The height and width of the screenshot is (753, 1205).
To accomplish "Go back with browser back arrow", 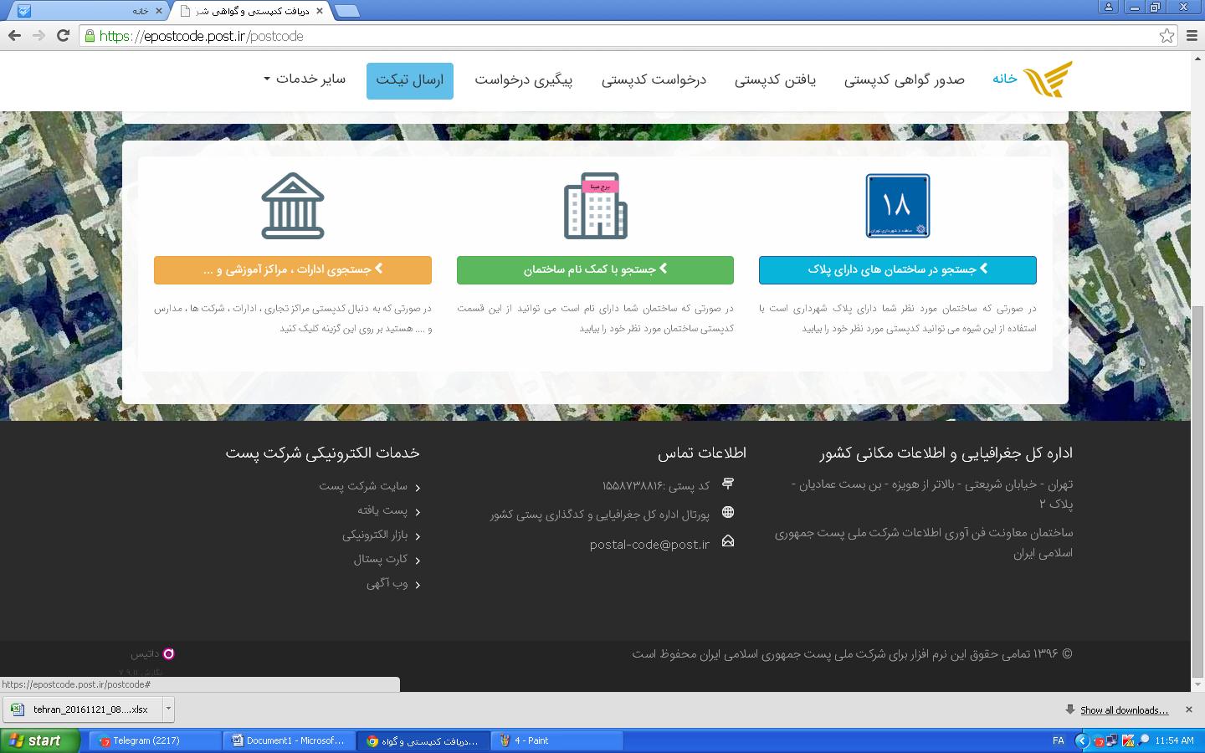I will point(14,35).
